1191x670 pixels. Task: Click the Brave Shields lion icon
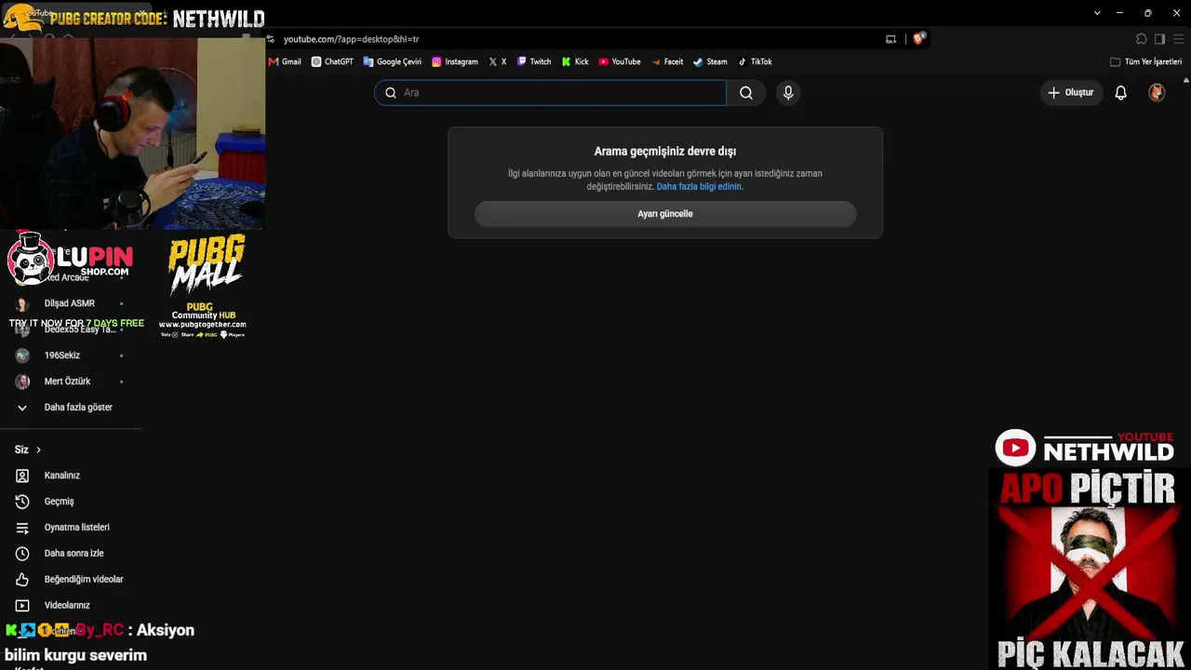click(x=919, y=39)
